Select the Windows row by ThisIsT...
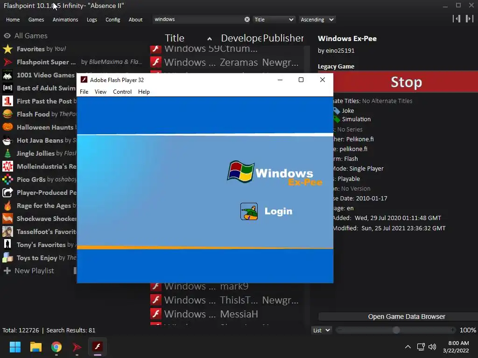The width and height of the screenshot is (478, 358). tap(227, 300)
